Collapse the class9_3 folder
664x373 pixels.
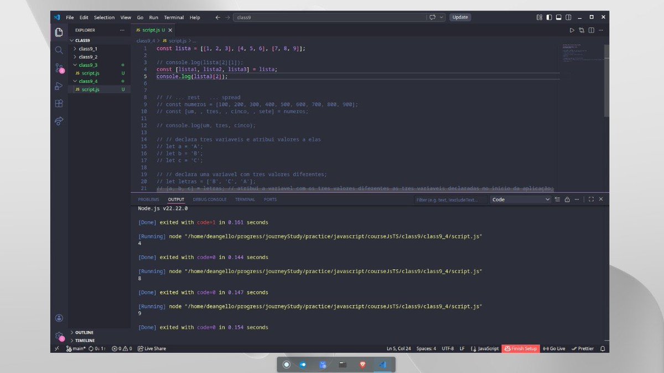[99, 65]
